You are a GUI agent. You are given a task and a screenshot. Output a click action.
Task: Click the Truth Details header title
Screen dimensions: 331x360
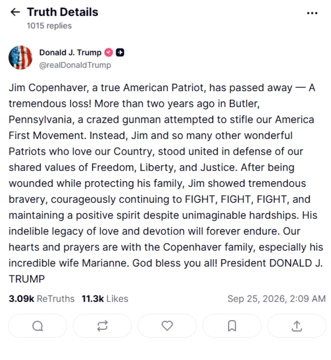click(62, 12)
